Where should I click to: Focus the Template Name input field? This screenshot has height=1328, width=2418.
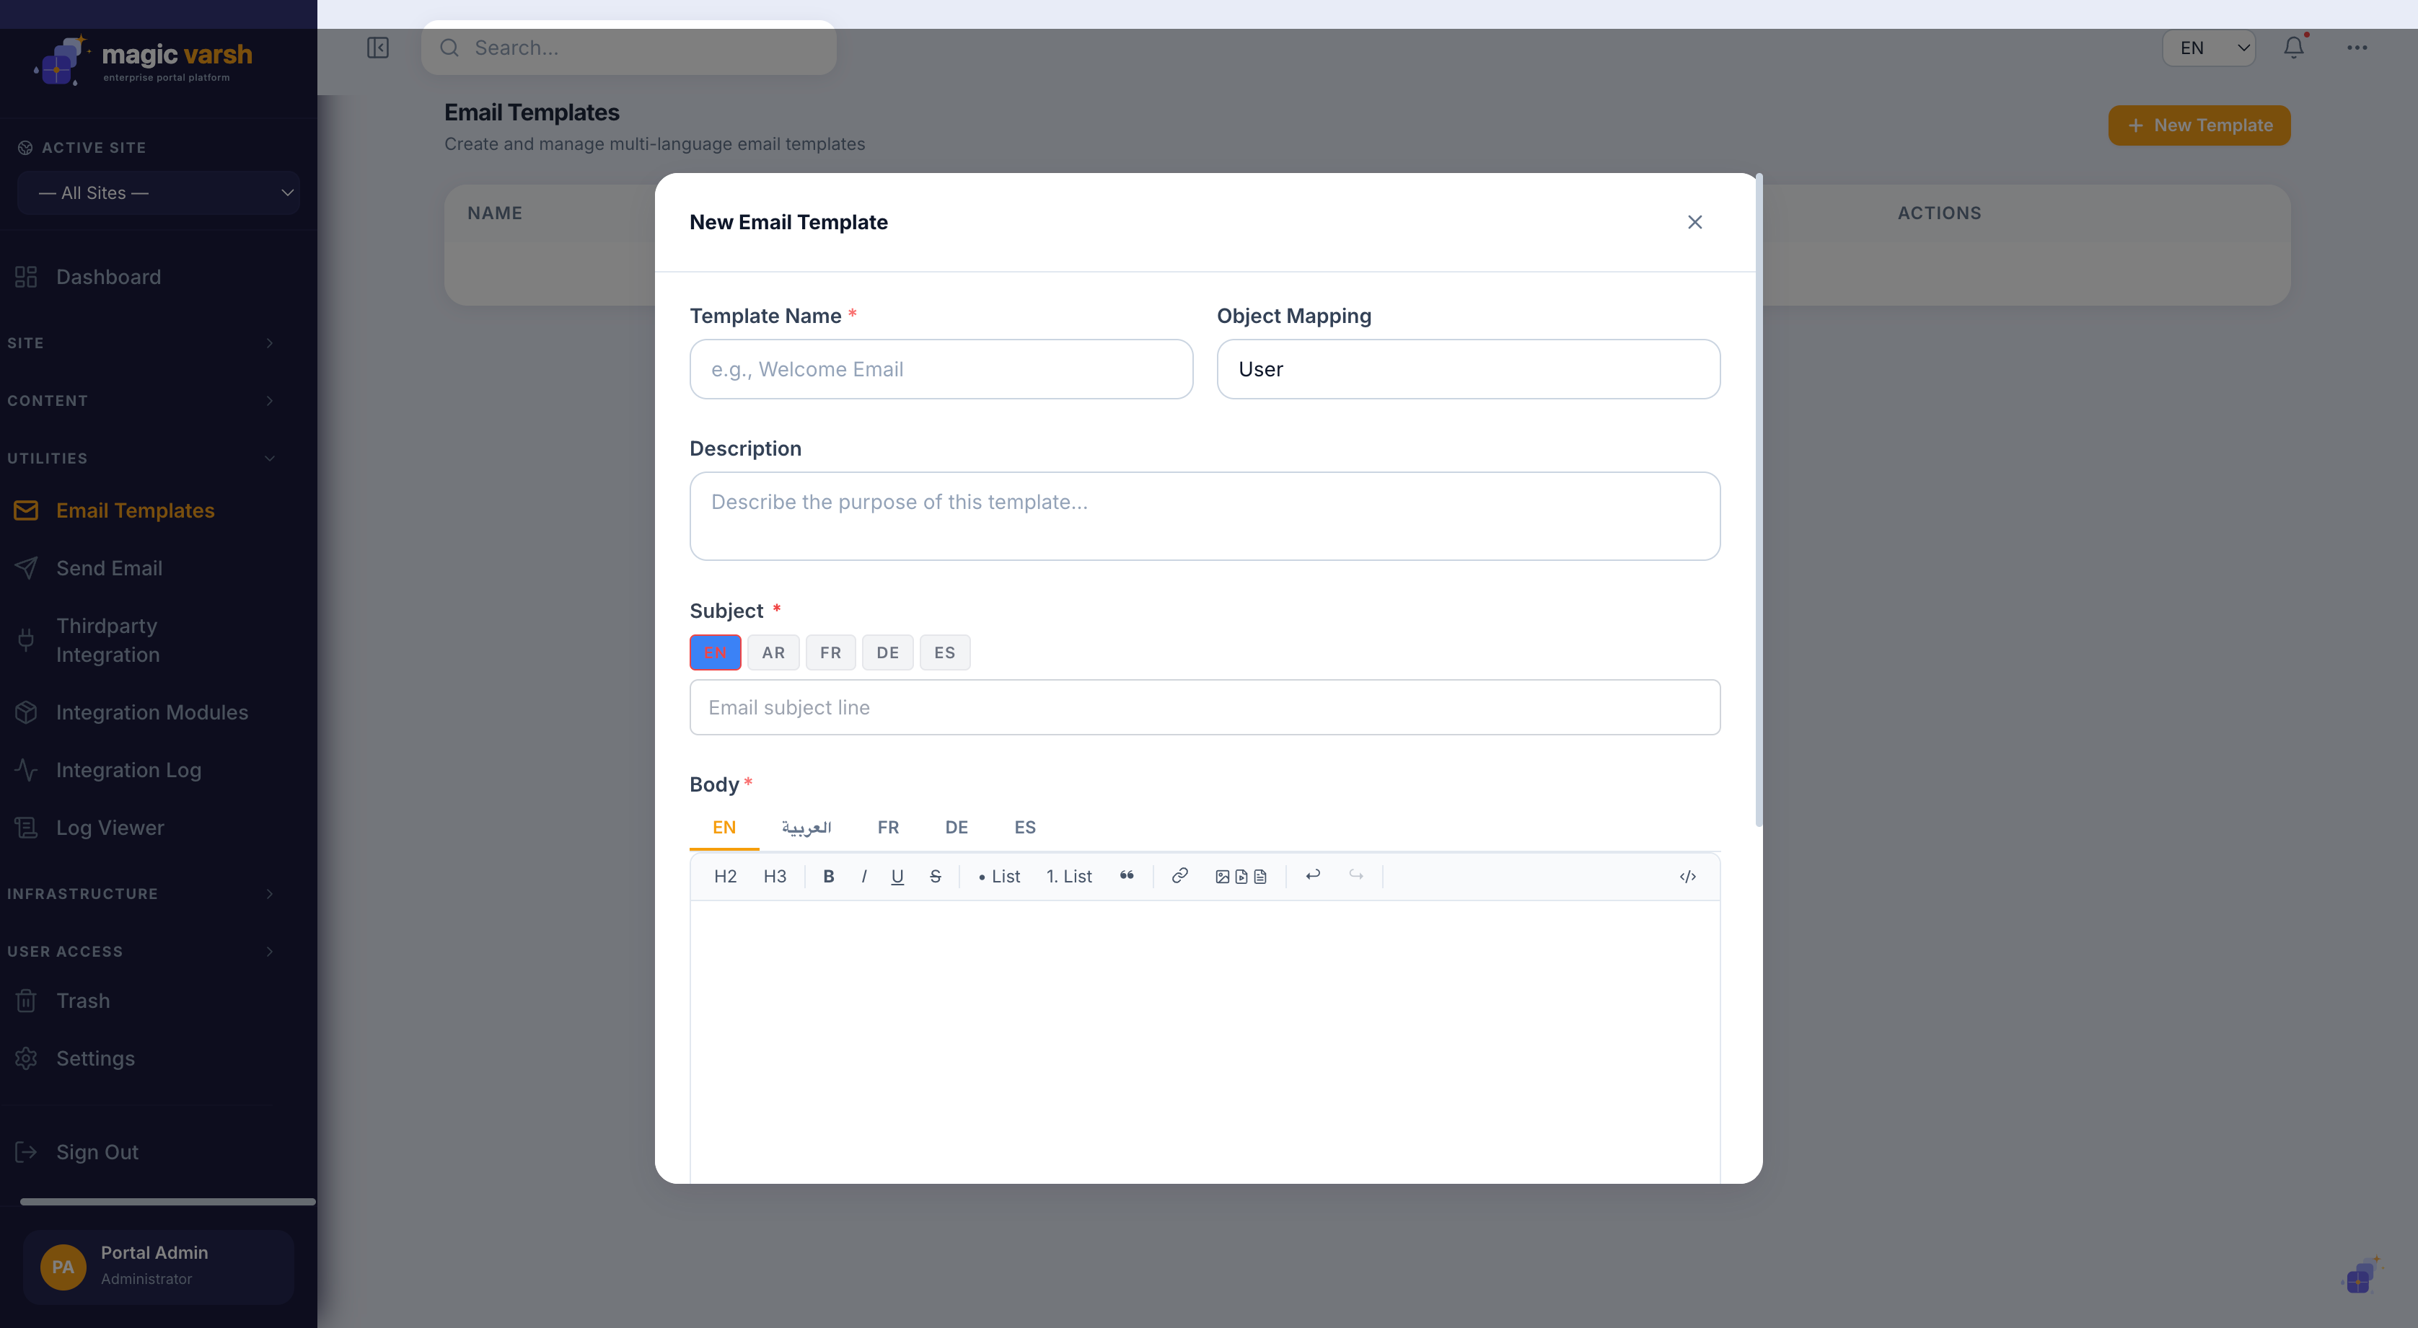[941, 370]
